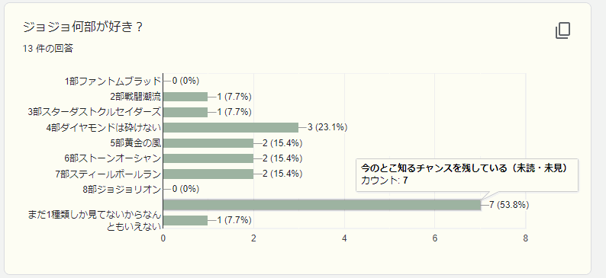
Task: Click the 3部スターダストクルセイダーズ bar
Action: 185,112
